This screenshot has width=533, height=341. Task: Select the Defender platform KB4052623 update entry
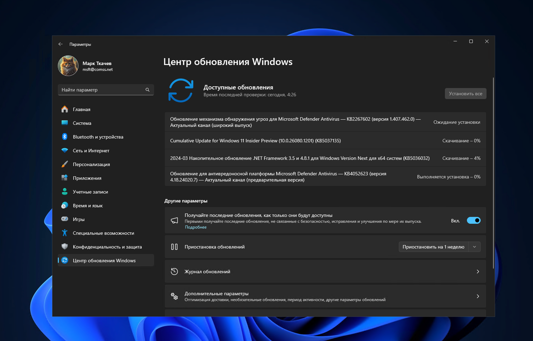pyautogui.click(x=325, y=177)
